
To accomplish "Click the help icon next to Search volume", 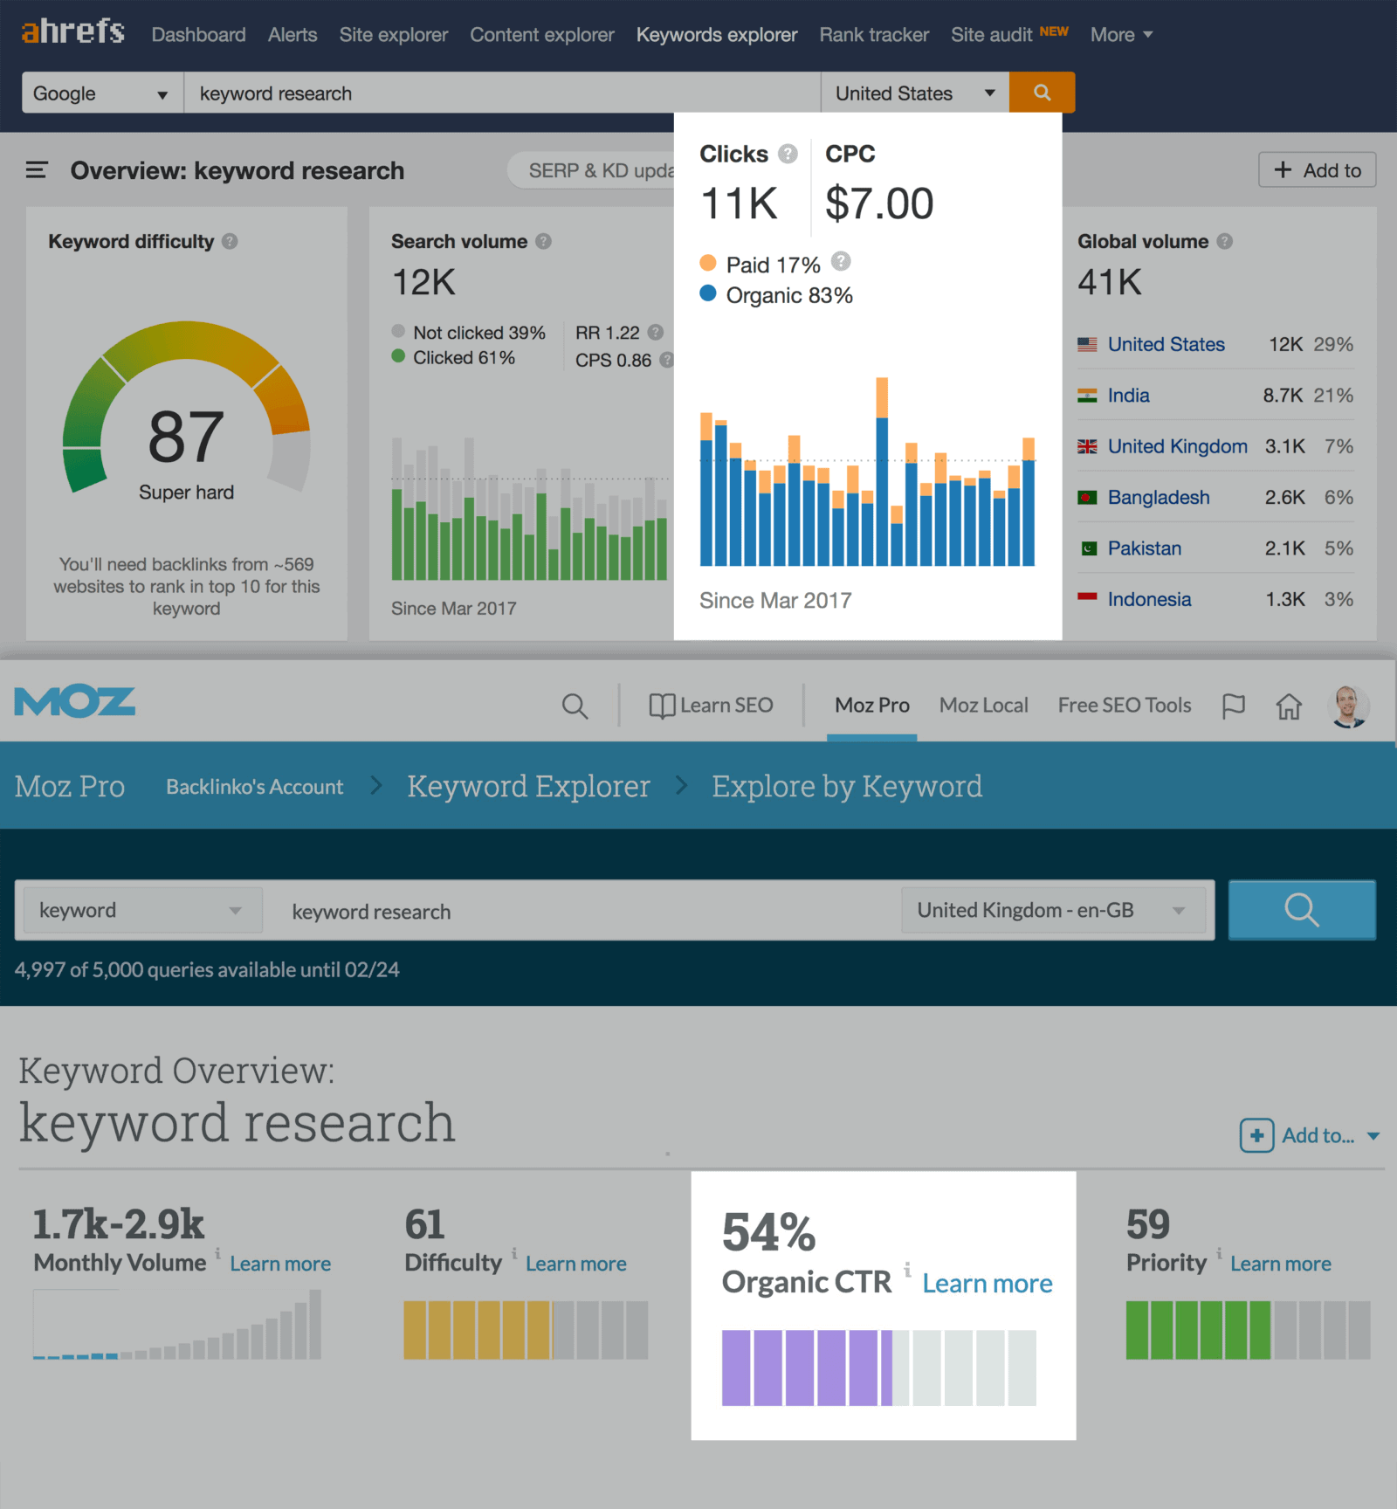I will (543, 241).
